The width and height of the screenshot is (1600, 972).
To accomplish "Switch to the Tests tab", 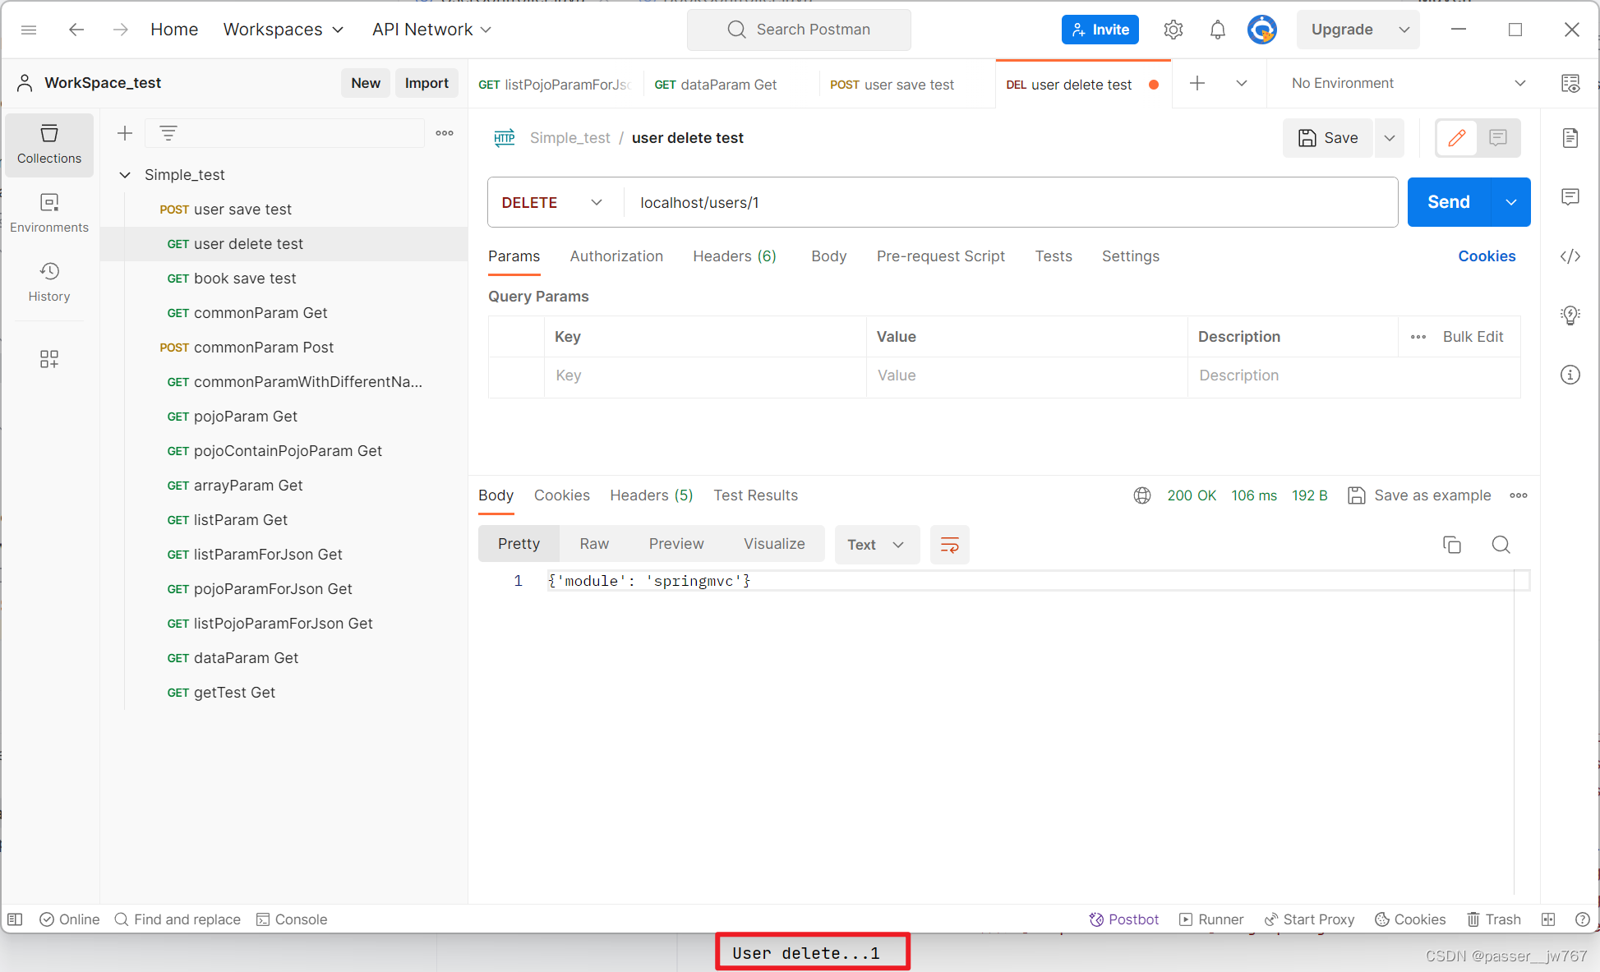I will tap(1053, 256).
